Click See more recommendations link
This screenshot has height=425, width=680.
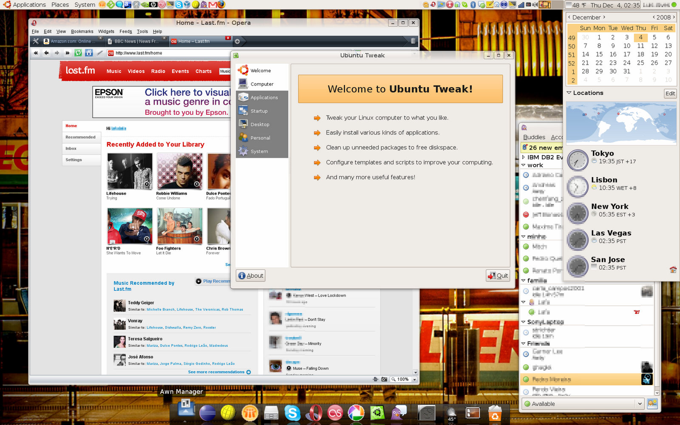point(219,372)
